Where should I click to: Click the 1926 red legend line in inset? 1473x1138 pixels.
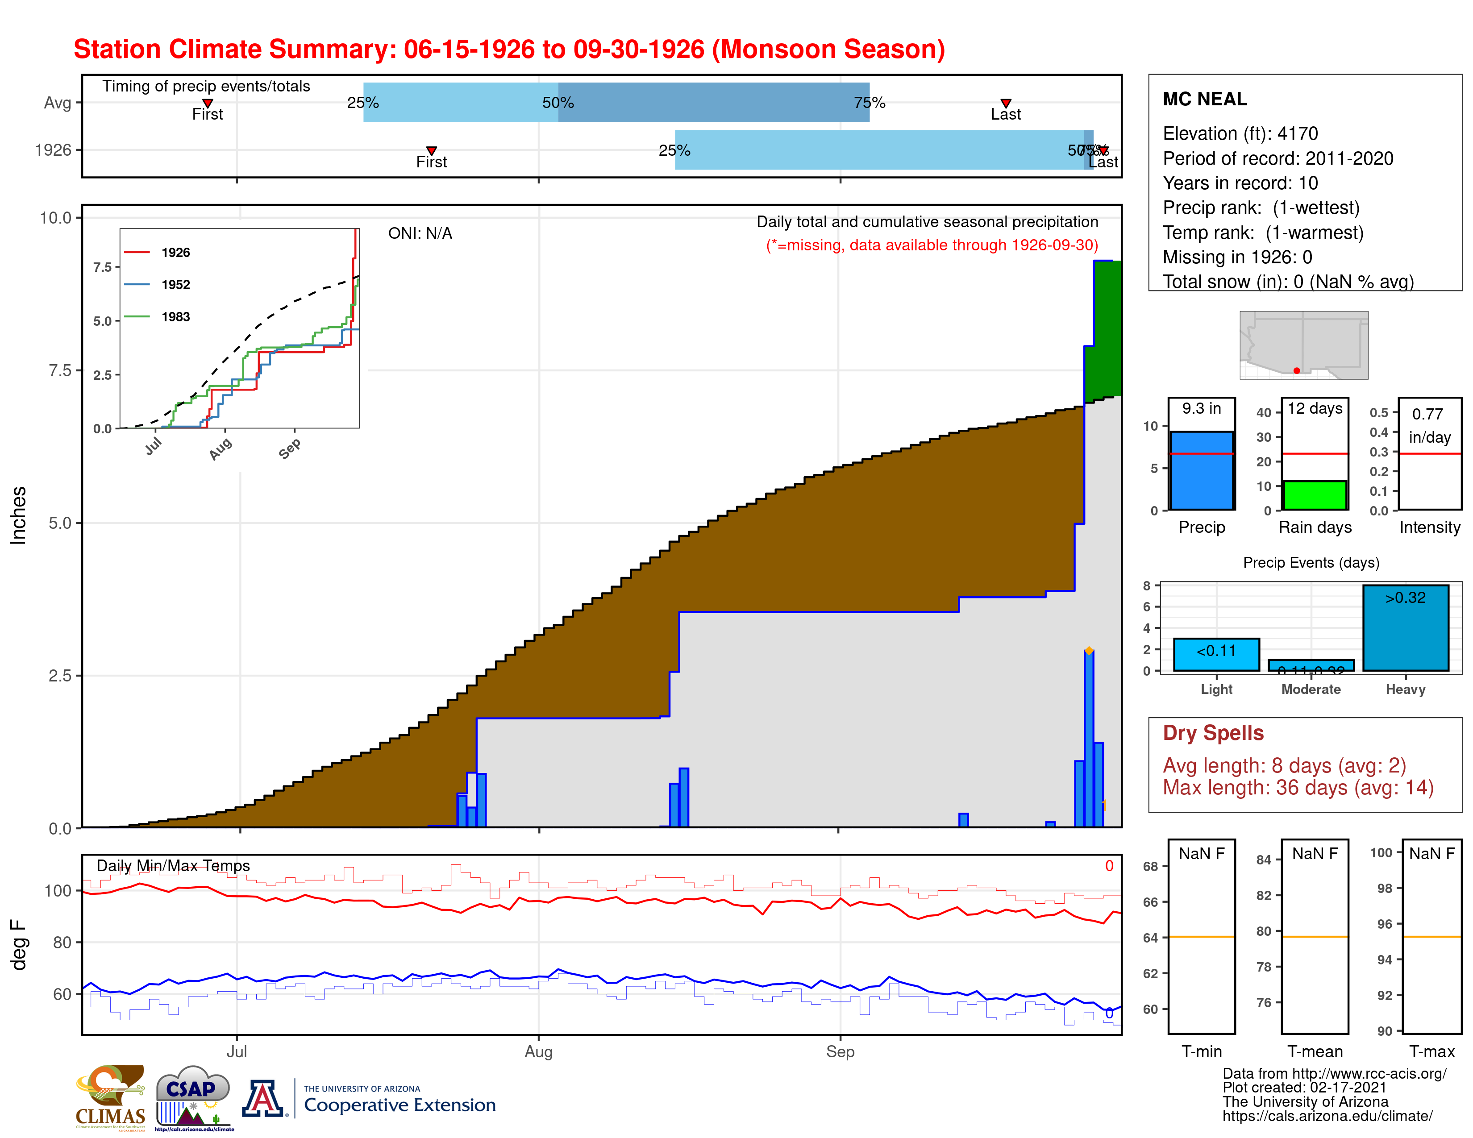point(137,252)
